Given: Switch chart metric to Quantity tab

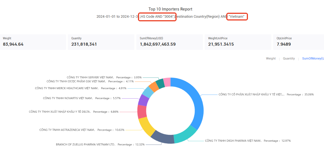Looking at the screenshot, I should (x=289, y=58).
